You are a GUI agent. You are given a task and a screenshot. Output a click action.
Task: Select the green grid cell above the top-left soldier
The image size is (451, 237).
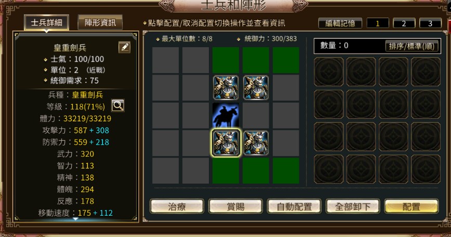(x=226, y=60)
